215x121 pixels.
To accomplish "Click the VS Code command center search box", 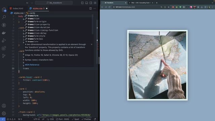I will pos(54,3).
